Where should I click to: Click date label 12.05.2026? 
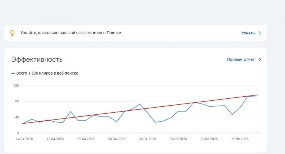point(240,139)
